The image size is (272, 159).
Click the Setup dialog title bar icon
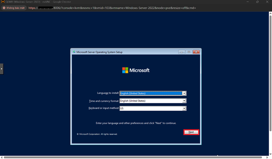click(74, 52)
